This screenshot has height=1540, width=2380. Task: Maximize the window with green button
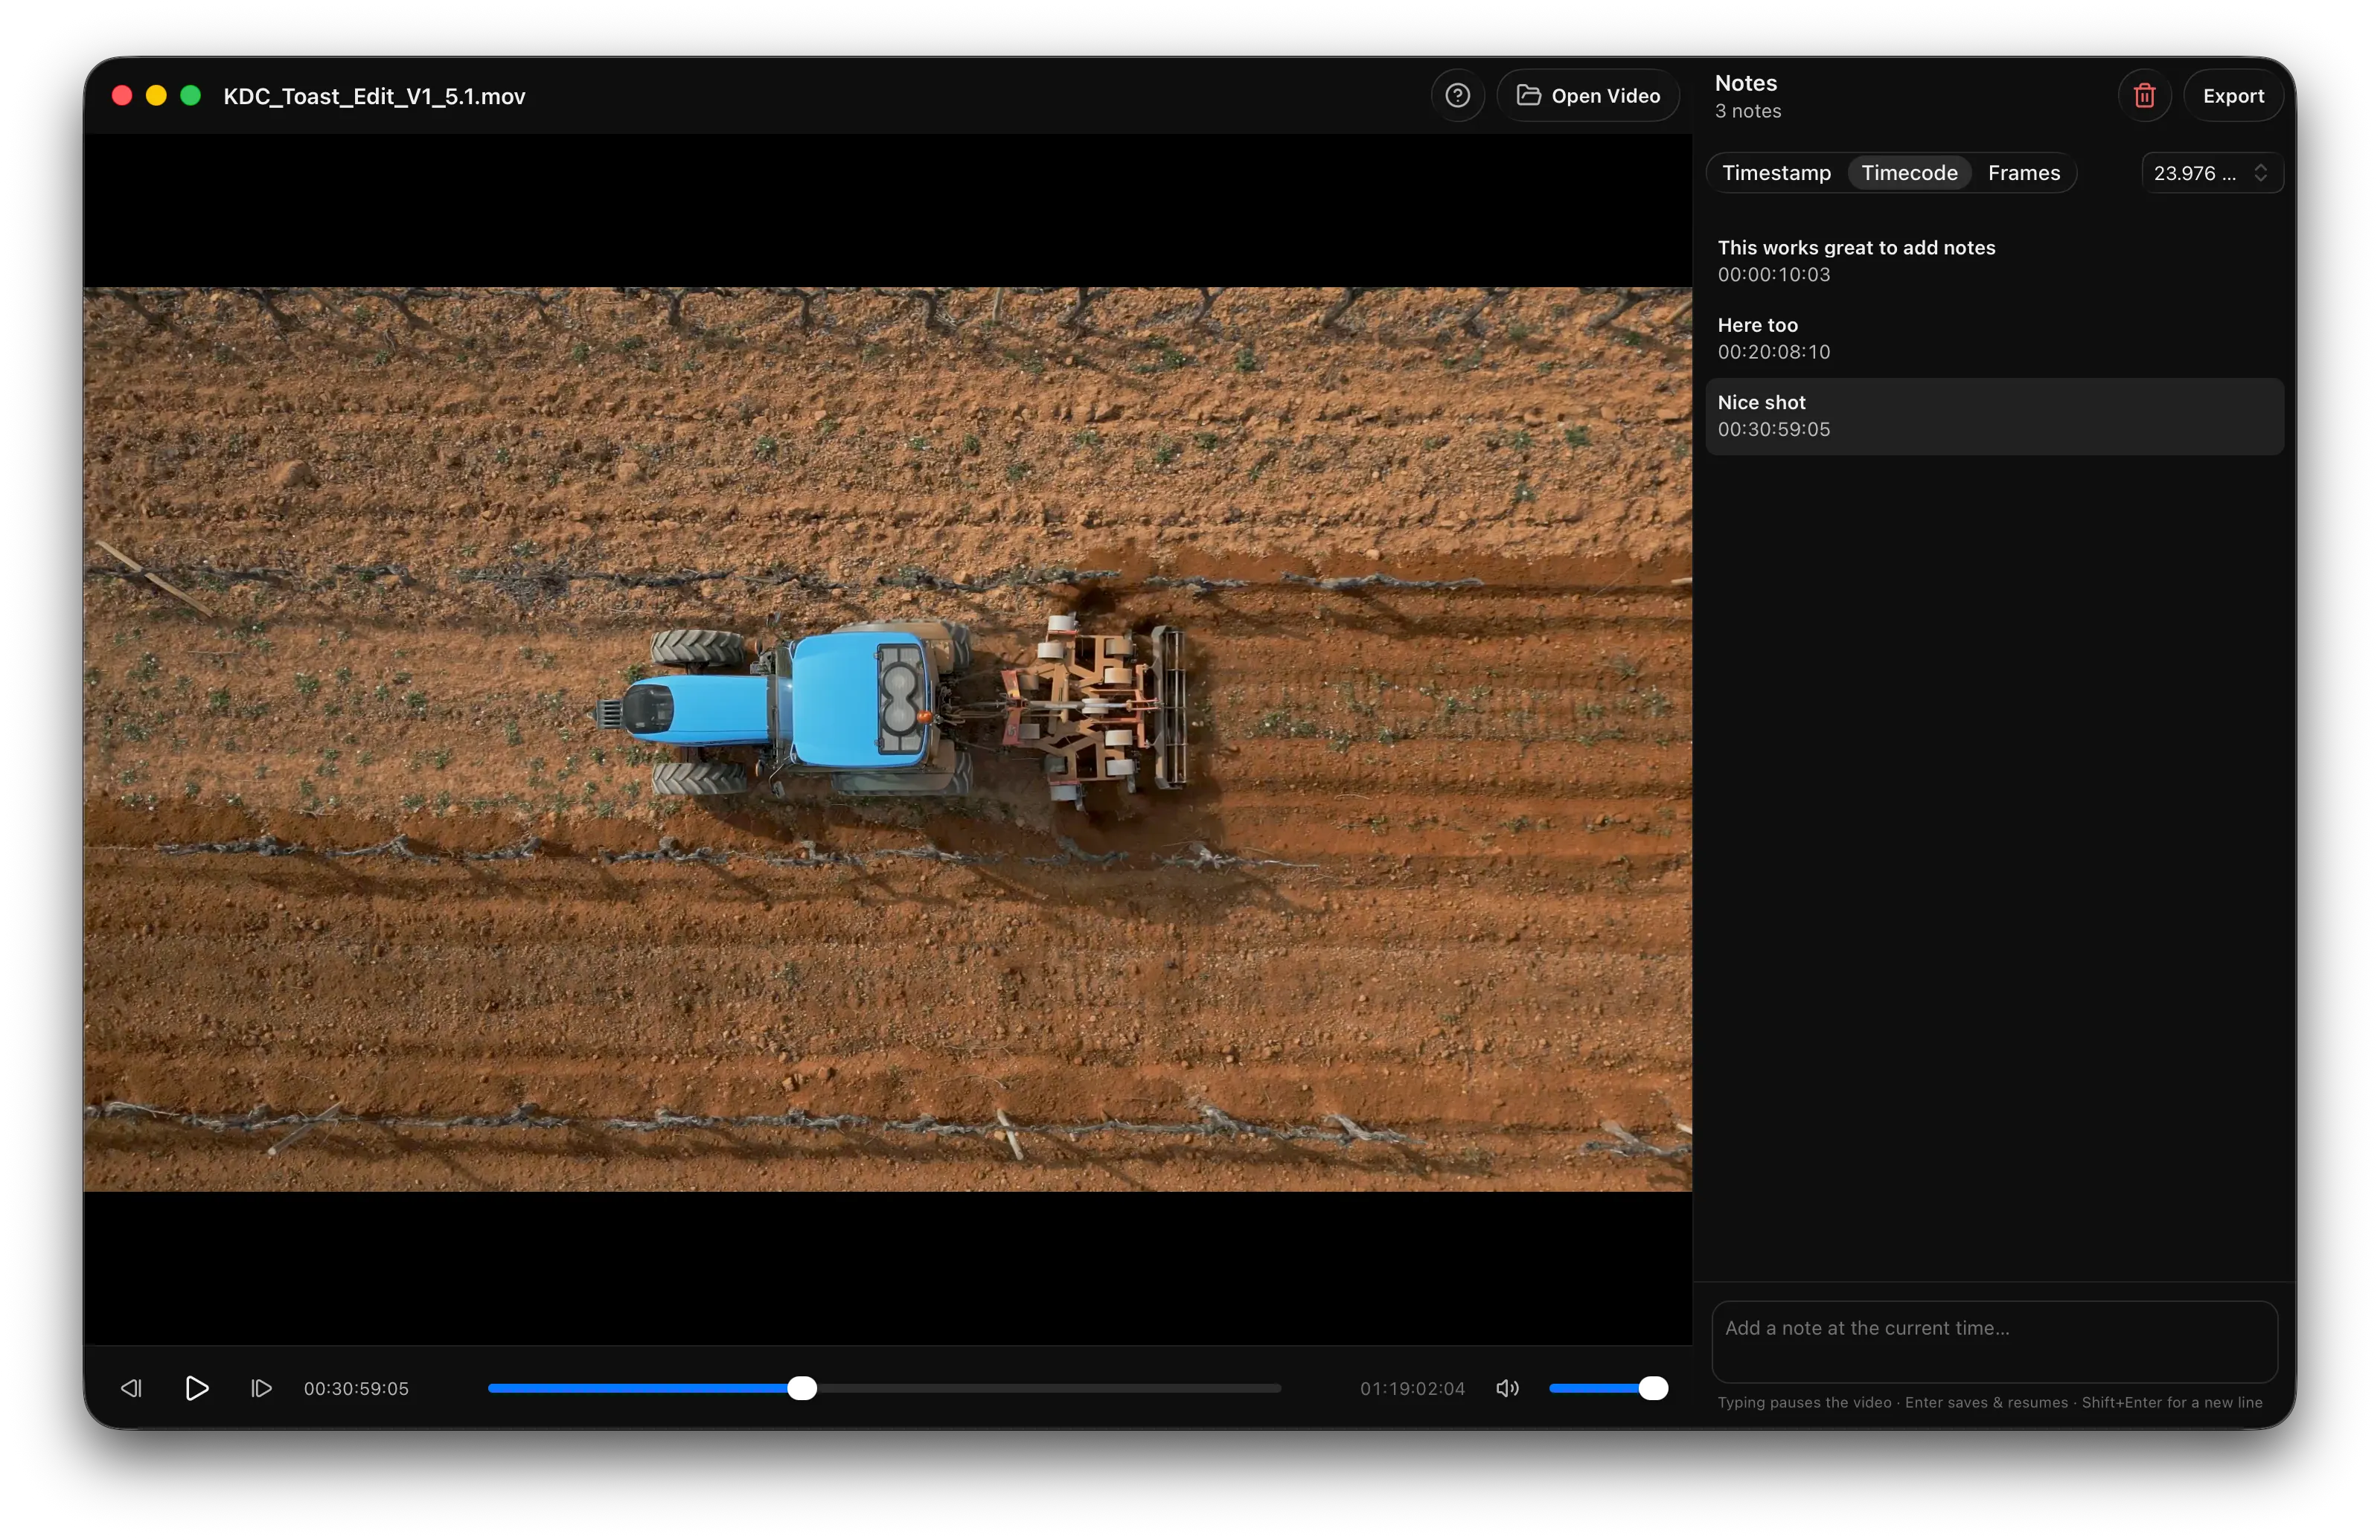click(x=190, y=96)
